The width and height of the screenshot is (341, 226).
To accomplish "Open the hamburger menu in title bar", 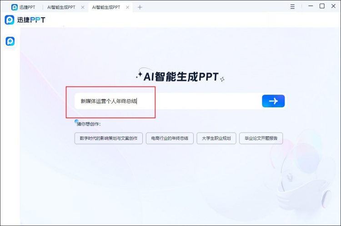I will (x=292, y=7).
